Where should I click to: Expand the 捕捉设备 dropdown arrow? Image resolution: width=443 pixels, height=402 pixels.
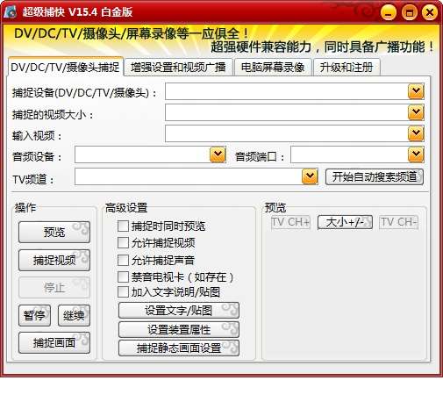pos(416,91)
